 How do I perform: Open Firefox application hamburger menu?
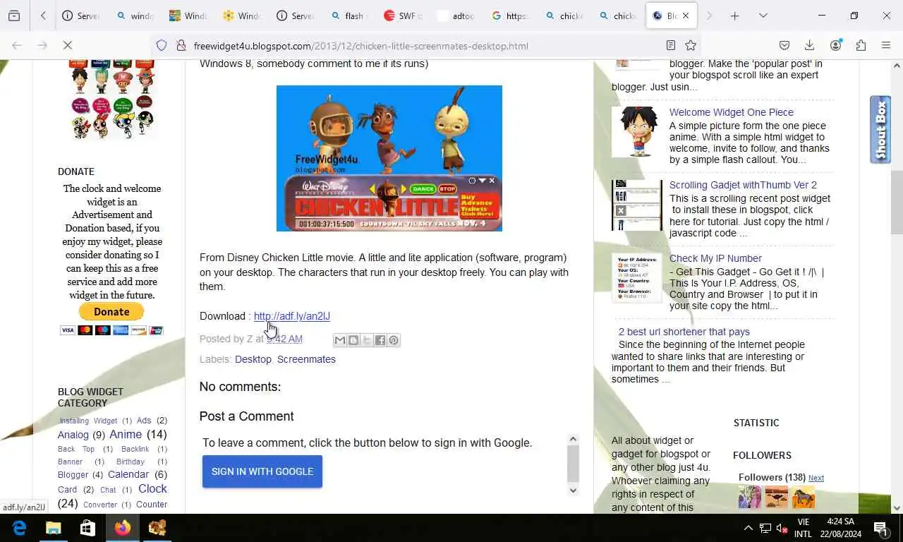pos(886,45)
